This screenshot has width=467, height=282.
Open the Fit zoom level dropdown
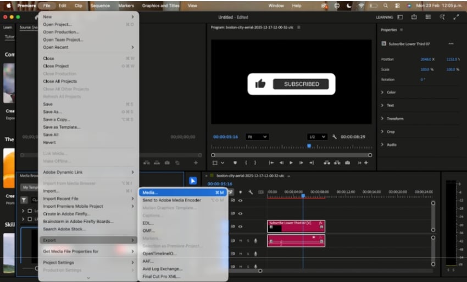click(257, 137)
